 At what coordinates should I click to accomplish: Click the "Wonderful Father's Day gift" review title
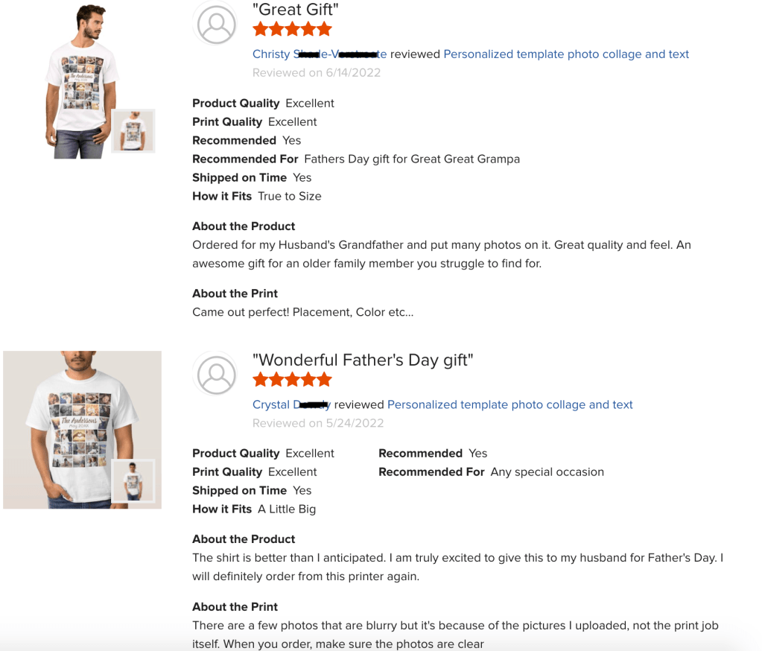point(363,360)
